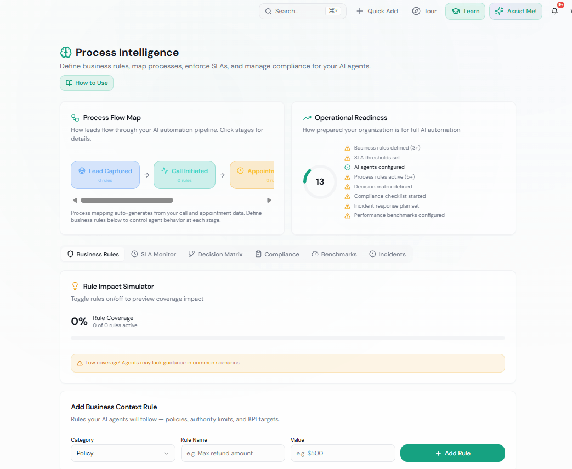Click the right arrow to reveal more pipeline stages

pyautogui.click(x=269, y=200)
